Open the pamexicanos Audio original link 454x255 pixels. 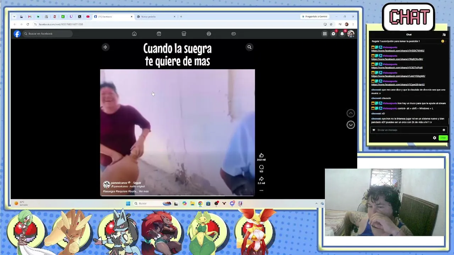(129, 187)
